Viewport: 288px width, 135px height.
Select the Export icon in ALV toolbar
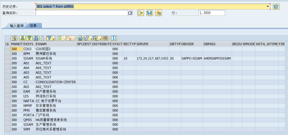tap(96, 38)
